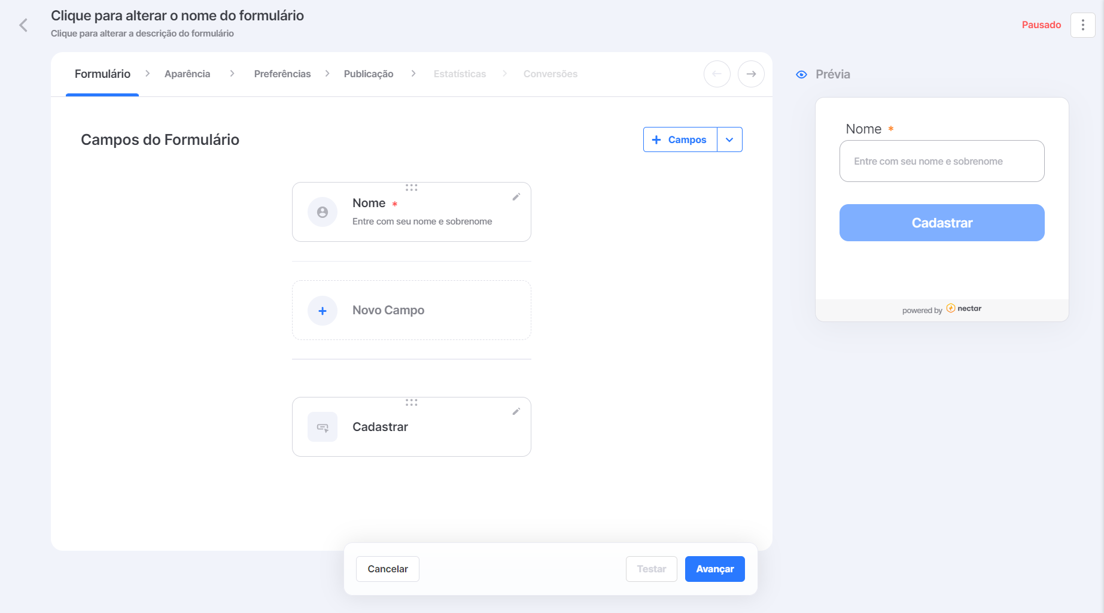The height and width of the screenshot is (613, 1104).
Task: Click the Pausado status label
Action: (1041, 25)
